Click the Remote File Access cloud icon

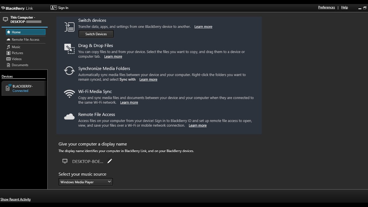(69, 117)
